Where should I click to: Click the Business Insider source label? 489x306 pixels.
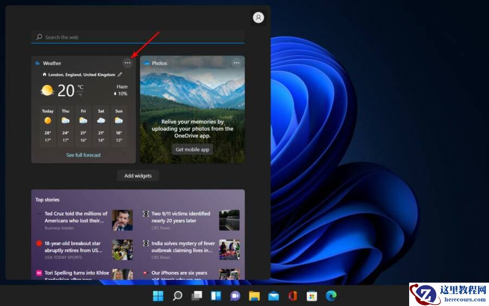tap(59, 228)
